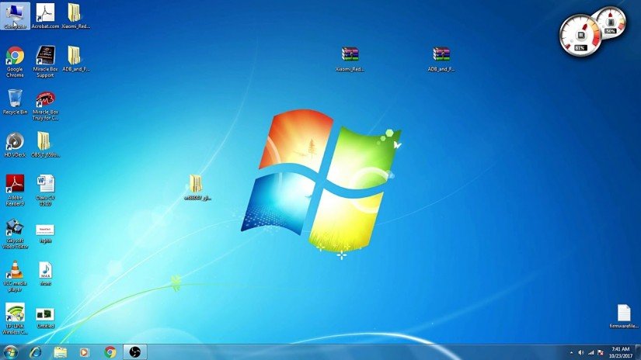Select the Google Chrome desktop shortcut

15,61
